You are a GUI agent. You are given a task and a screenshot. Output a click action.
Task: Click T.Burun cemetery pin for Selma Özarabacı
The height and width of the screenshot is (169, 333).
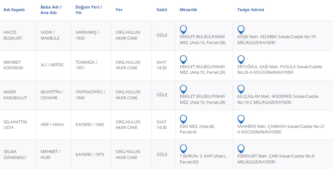pyautogui.click(x=183, y=149)
